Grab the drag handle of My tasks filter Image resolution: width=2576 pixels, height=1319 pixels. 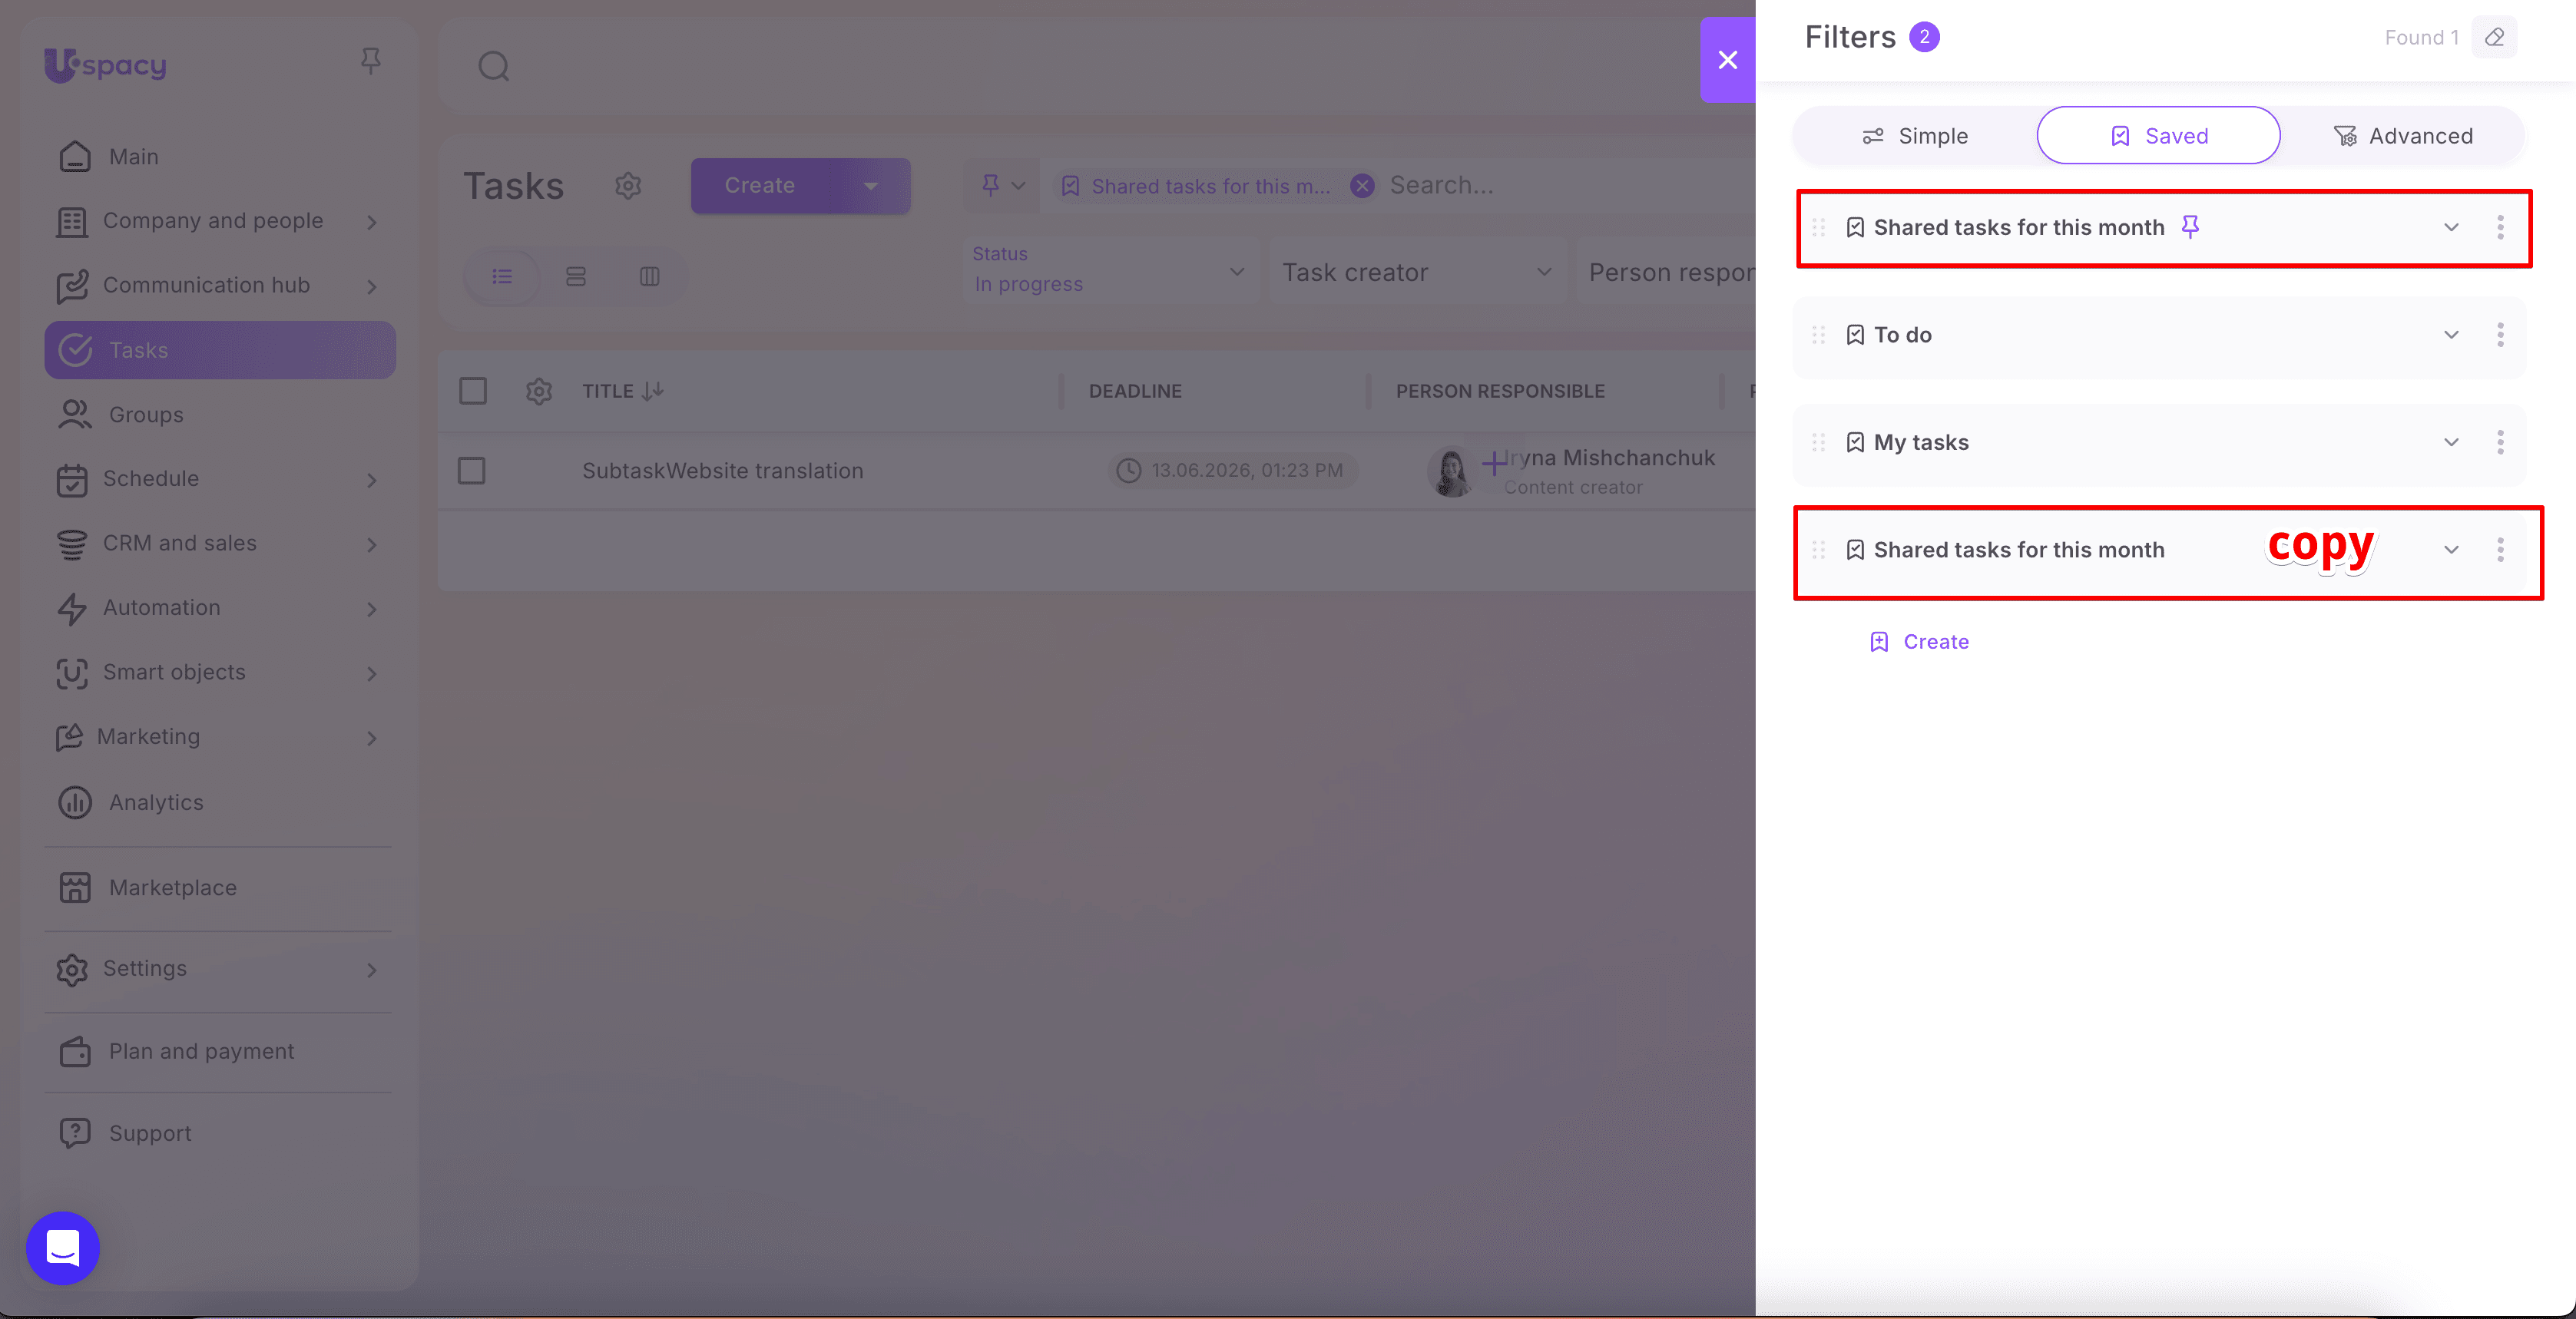pos(1819,442)
